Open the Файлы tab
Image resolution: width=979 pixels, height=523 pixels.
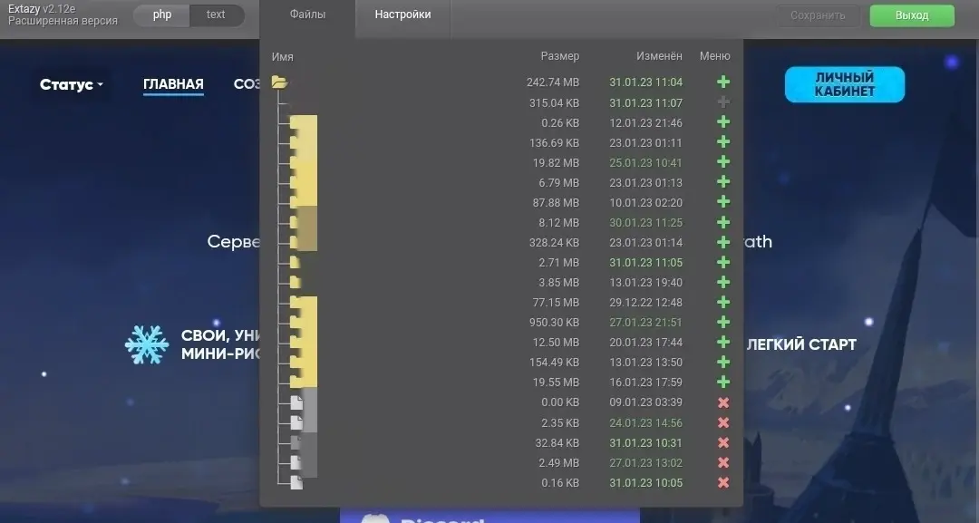point(308,15)
